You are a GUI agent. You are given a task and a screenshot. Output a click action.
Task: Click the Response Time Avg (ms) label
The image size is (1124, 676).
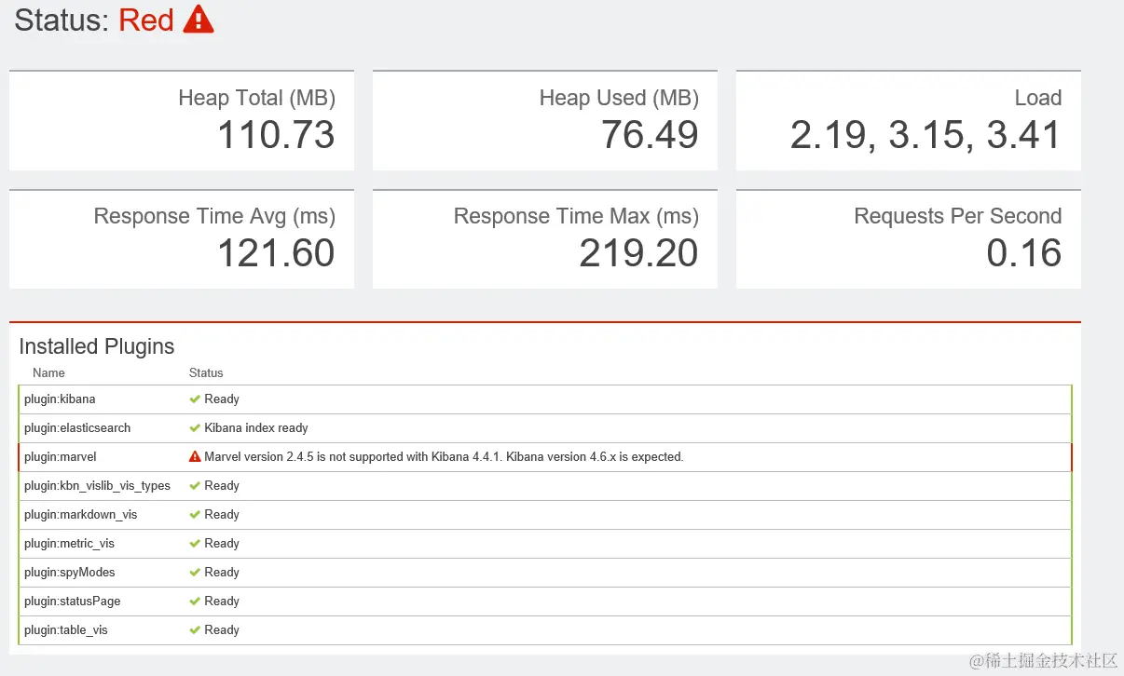[x=214, y=216]
